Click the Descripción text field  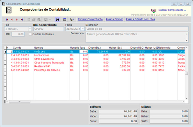pos(137,29)
